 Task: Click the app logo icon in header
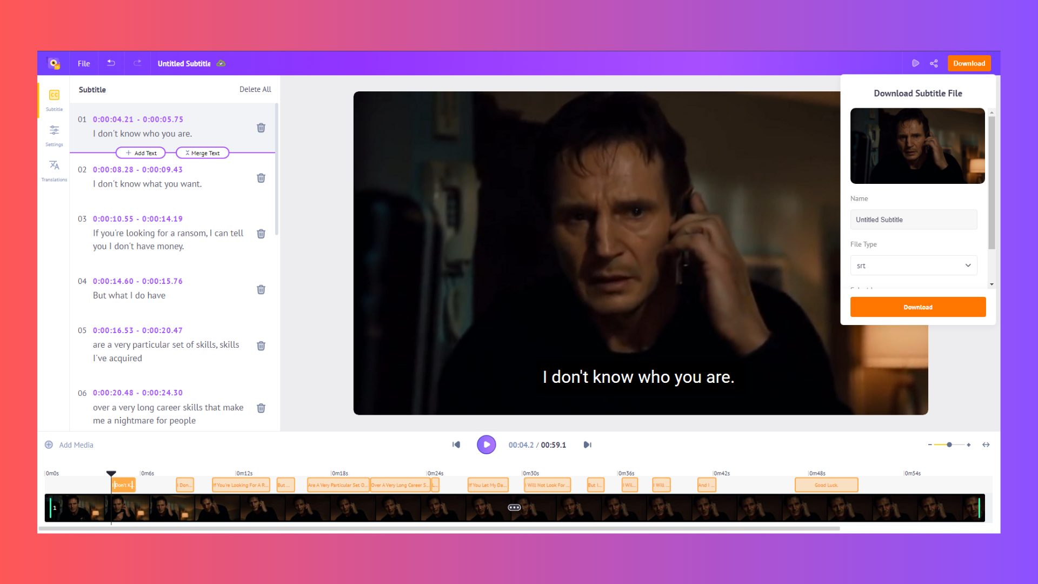[54, 63]
